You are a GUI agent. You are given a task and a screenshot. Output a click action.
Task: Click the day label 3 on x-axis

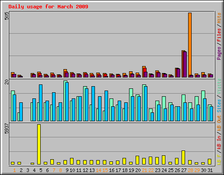point(28,170)
